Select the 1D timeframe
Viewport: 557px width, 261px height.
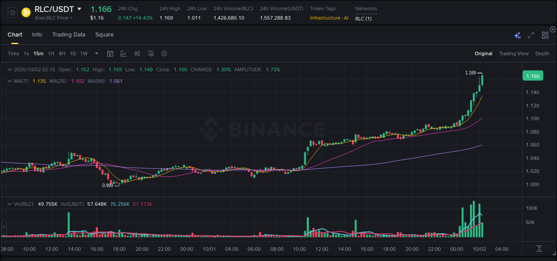pos(73,53)
